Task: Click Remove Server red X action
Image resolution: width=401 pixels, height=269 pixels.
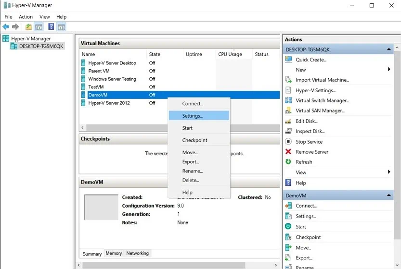Action: (x=311, y=152)
